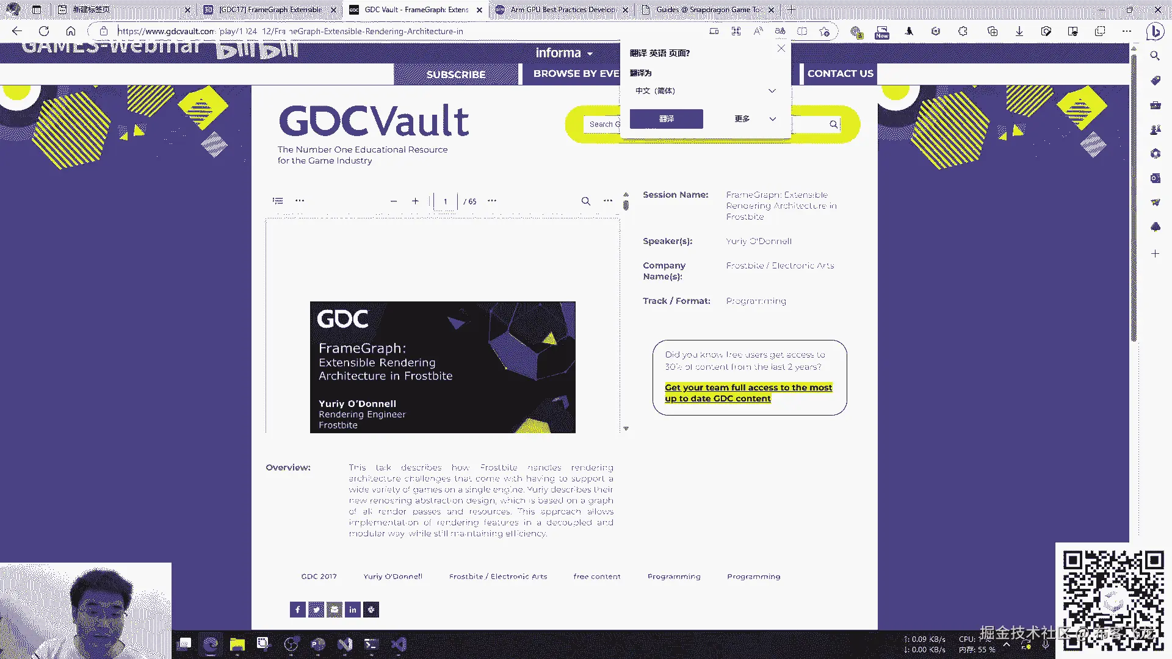1172x659 pixels.
Task: Share the page via the Twitter icon
Action: click(x=316, y=609)
